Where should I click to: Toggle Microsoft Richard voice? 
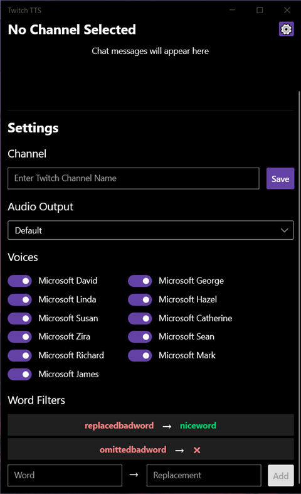point(19,355)
